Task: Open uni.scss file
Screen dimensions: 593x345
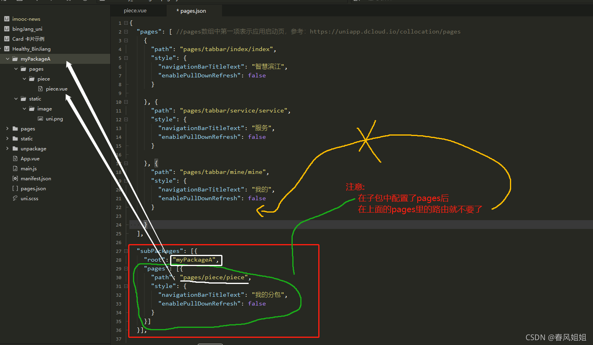Action: (x=30, y=199)
